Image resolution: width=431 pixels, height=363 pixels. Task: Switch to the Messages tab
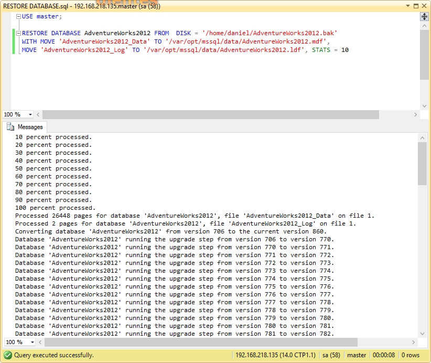point(25,127)
